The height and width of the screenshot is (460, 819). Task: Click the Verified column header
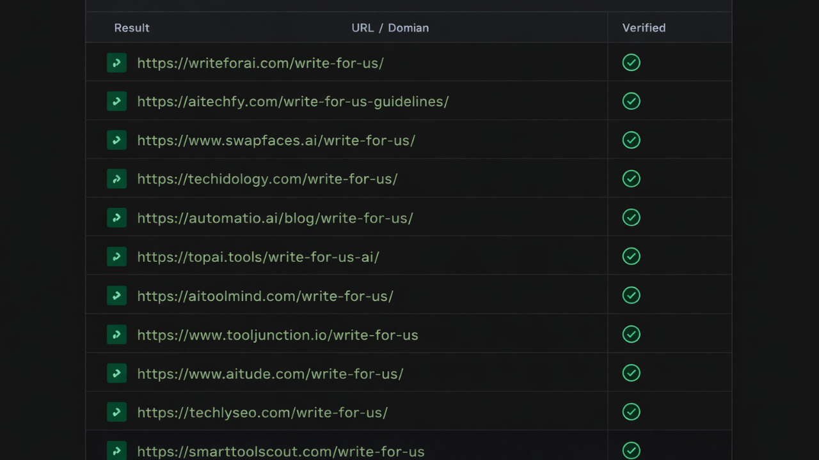point(644,28)
